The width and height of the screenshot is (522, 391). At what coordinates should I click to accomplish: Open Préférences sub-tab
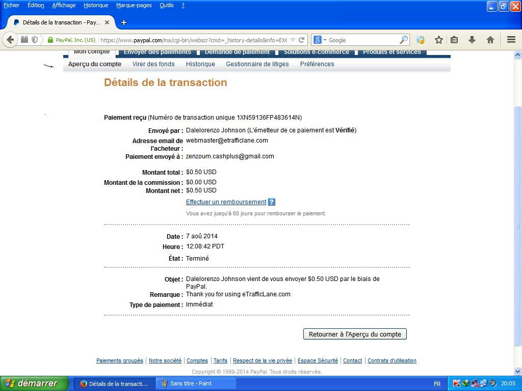(x=317, y=64)
